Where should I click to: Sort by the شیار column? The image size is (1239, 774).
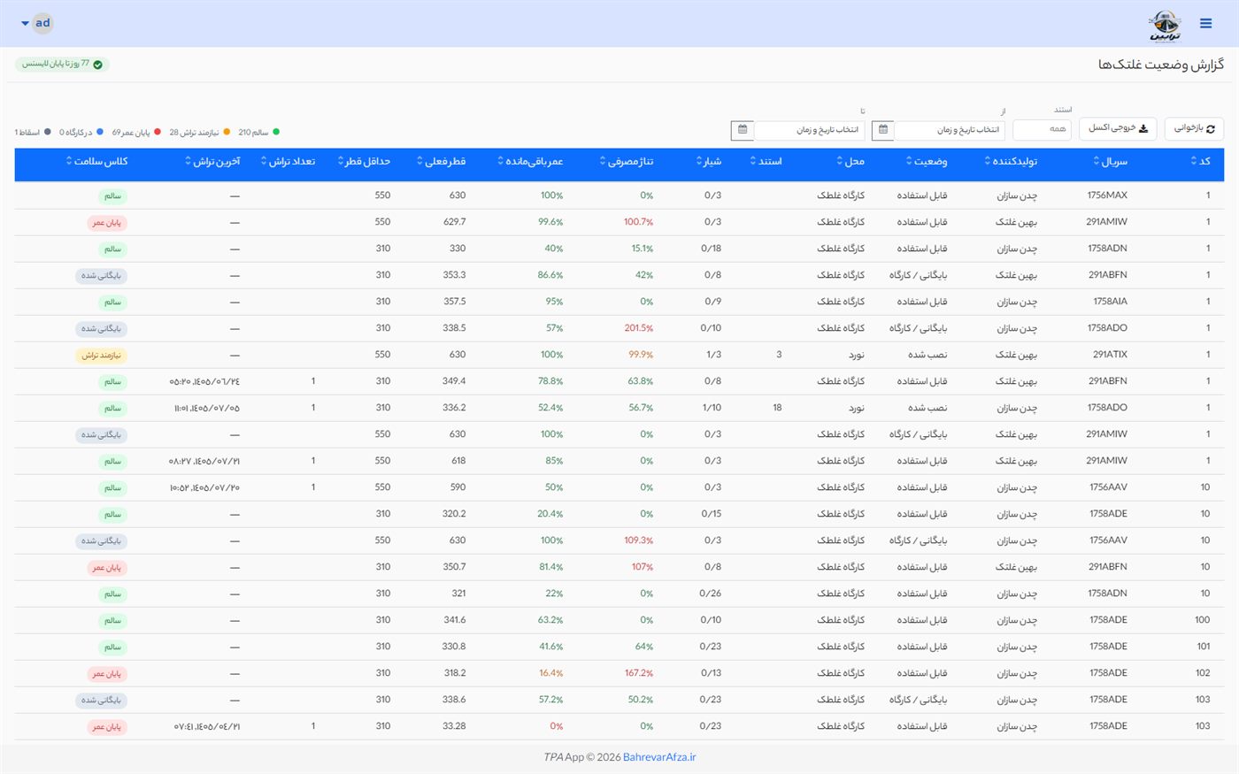click(x=709, y=162)
